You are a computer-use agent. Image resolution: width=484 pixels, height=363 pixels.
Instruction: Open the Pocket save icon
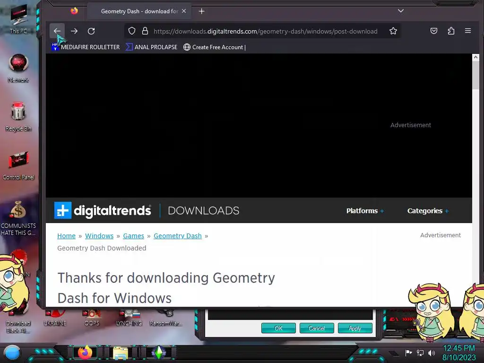pos(434,31)
